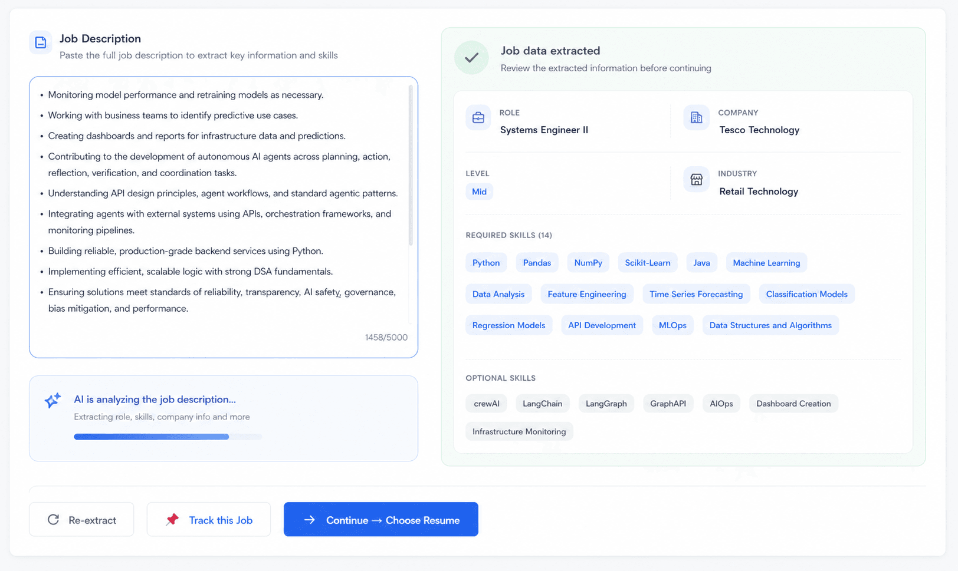
Task: Click the Job data extracted heading
Action: pos(550,51)
